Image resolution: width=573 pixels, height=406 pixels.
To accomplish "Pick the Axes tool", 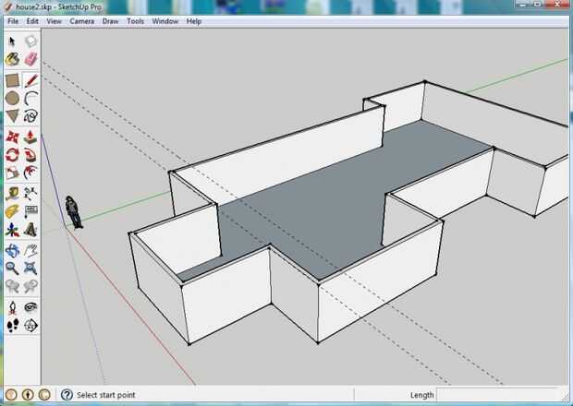I will (12, 230).
